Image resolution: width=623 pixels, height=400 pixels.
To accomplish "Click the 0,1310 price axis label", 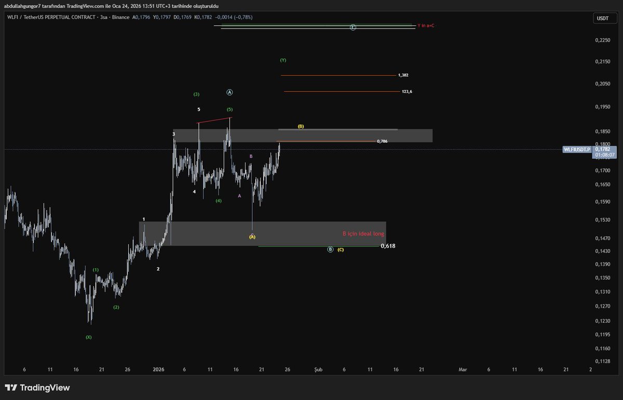I will [x=602, y=292].
